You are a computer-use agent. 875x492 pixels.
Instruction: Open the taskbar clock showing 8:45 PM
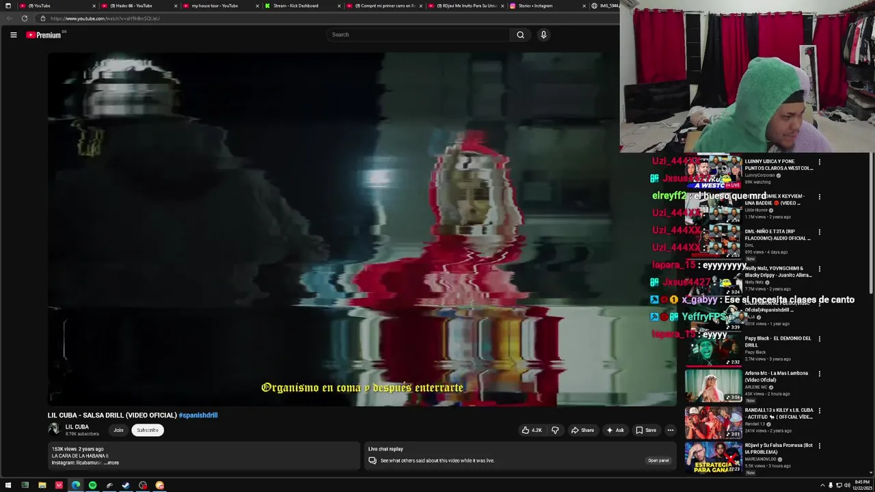(862, 485)
